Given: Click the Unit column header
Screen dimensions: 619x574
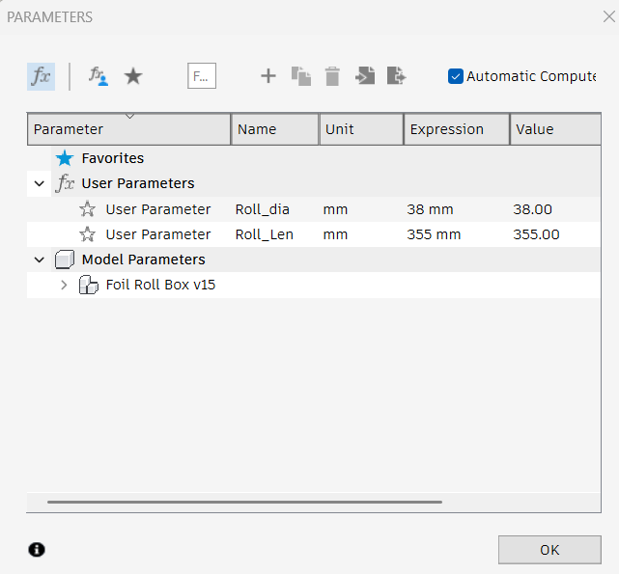Looking at the screenshot, I should (x=361, y=129).
